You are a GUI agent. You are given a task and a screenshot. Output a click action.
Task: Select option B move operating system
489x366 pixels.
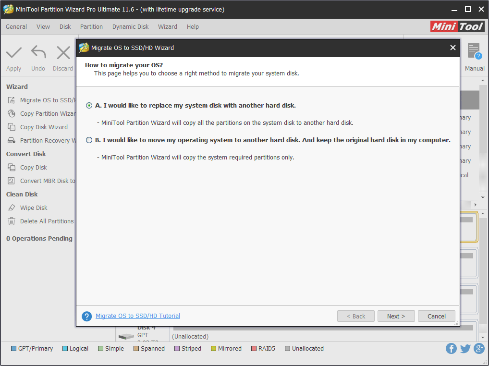tap(89, 140)
